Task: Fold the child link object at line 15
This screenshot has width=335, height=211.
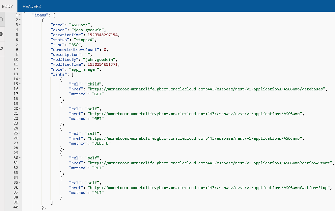Action: (x=20, y=84)
